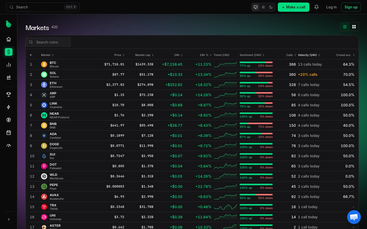Switch to dark theme mode
The height and width of the screenshot is (229, 367).
(x=271, y=7)
